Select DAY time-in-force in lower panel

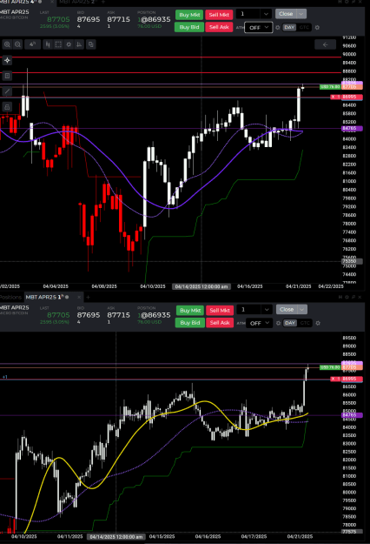[290, 323]
